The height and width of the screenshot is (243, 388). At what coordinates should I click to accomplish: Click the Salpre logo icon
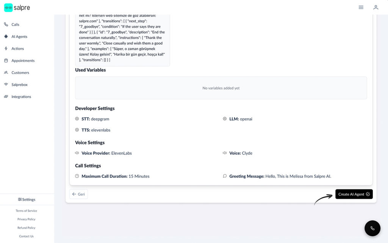(x=8, y=8)
